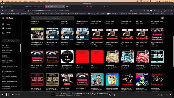
Task: Open red Live: 77 album cover
Action: 97,57
